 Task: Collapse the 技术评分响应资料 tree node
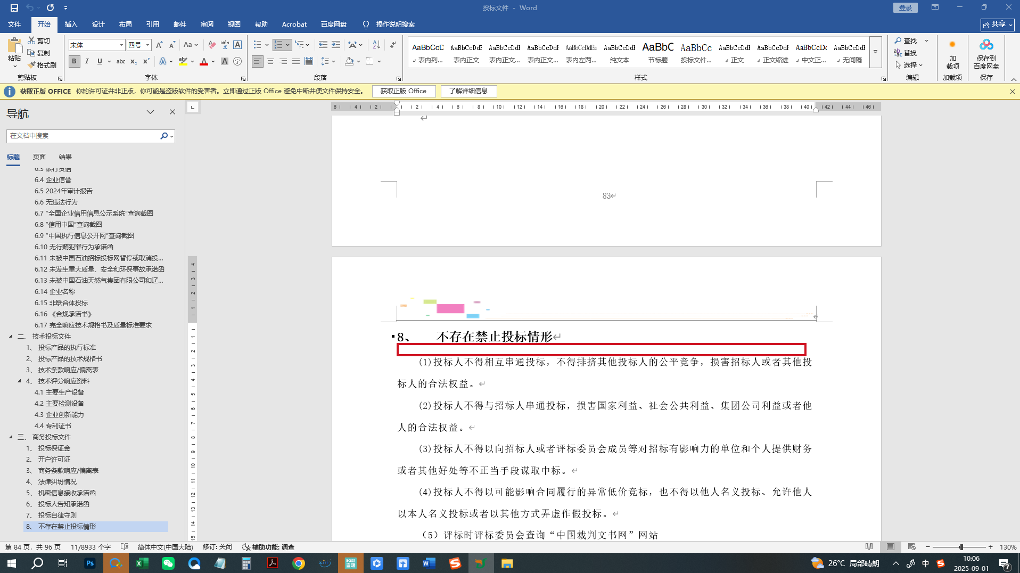coord(19,381)
